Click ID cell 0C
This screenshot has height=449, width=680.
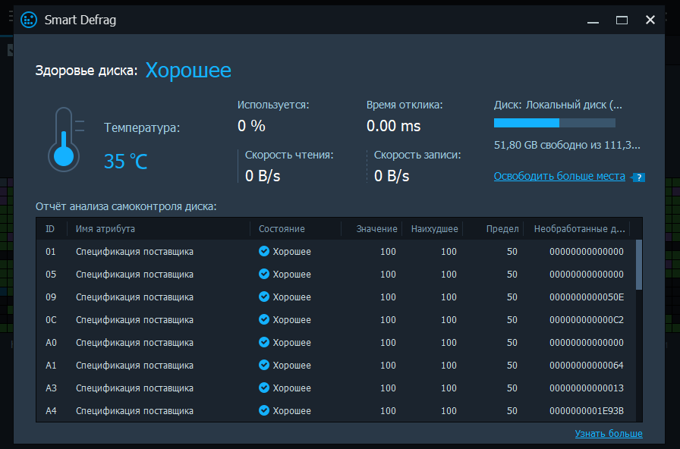51,319
